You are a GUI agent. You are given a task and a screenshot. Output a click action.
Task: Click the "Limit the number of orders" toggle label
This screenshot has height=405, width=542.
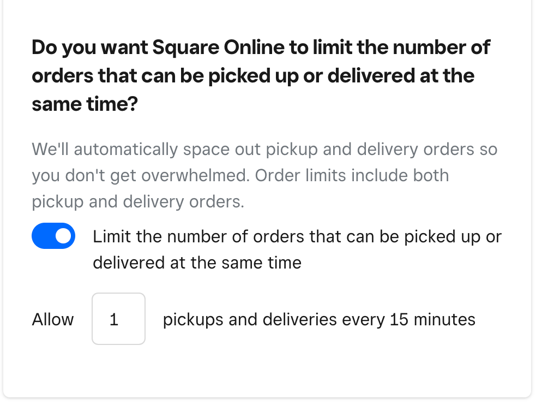pyautogui.click(x=297, y=237)
